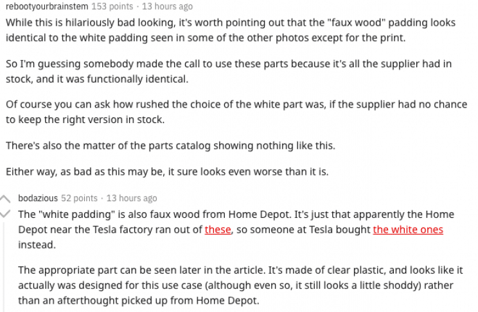Click bodazious's "13 hours ago" timestamp
Screen dimensions: 478x312
(131, 199)
